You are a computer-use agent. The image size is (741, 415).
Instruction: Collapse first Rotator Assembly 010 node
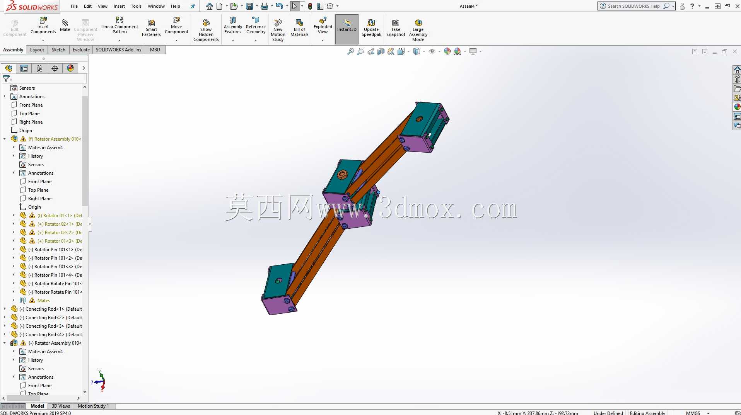click(x=5, y=139)
